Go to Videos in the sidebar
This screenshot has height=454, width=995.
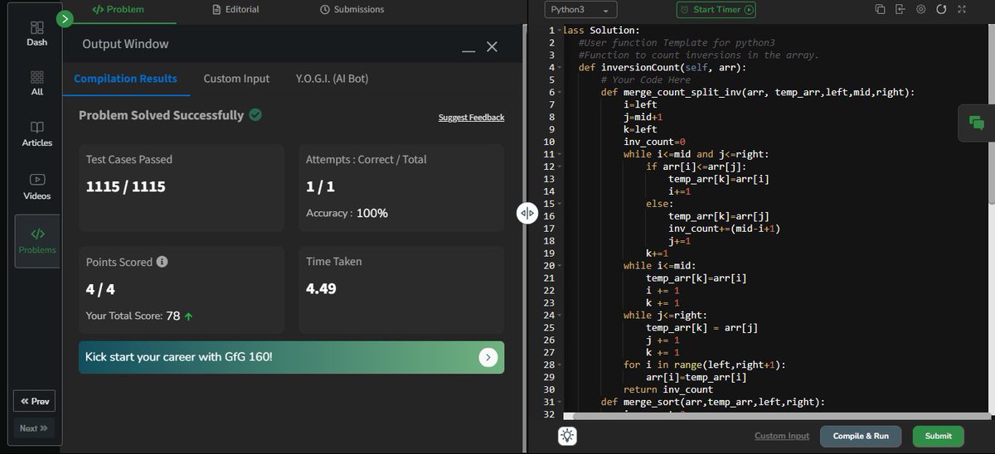coord(36,186)
